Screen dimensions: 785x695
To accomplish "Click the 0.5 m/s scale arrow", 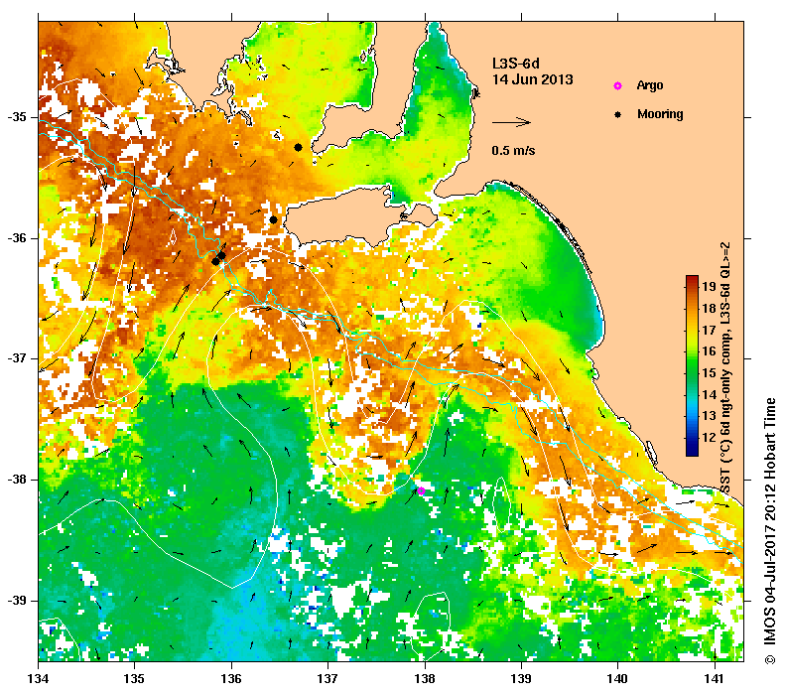I will tap(511, 122).
